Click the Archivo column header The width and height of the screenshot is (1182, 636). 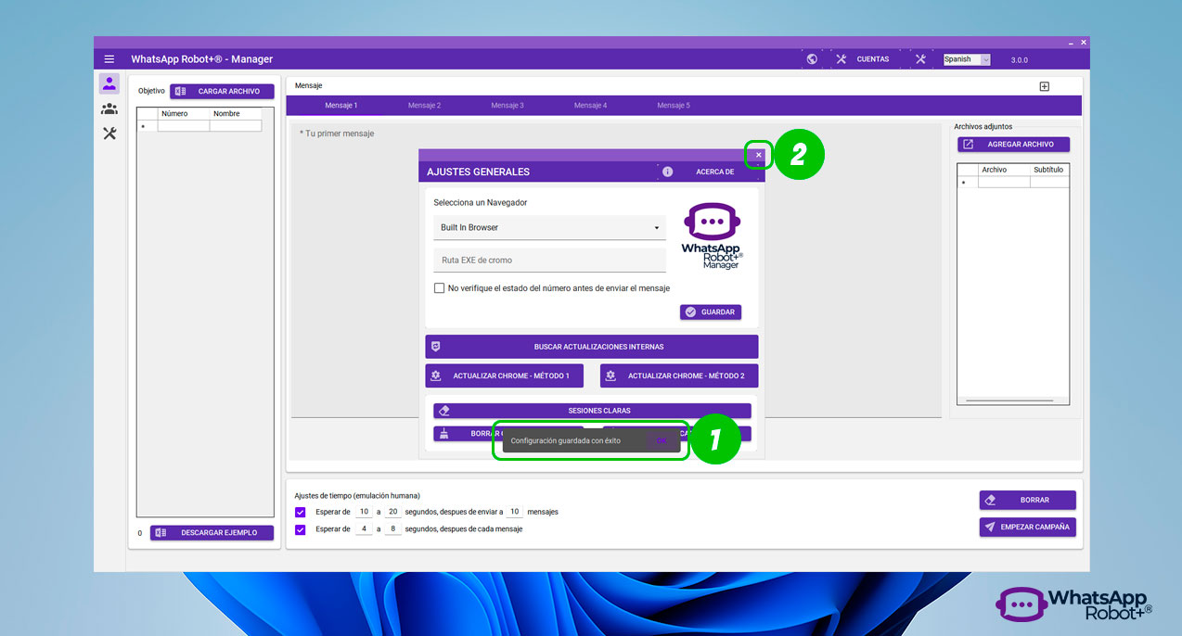1004,171
